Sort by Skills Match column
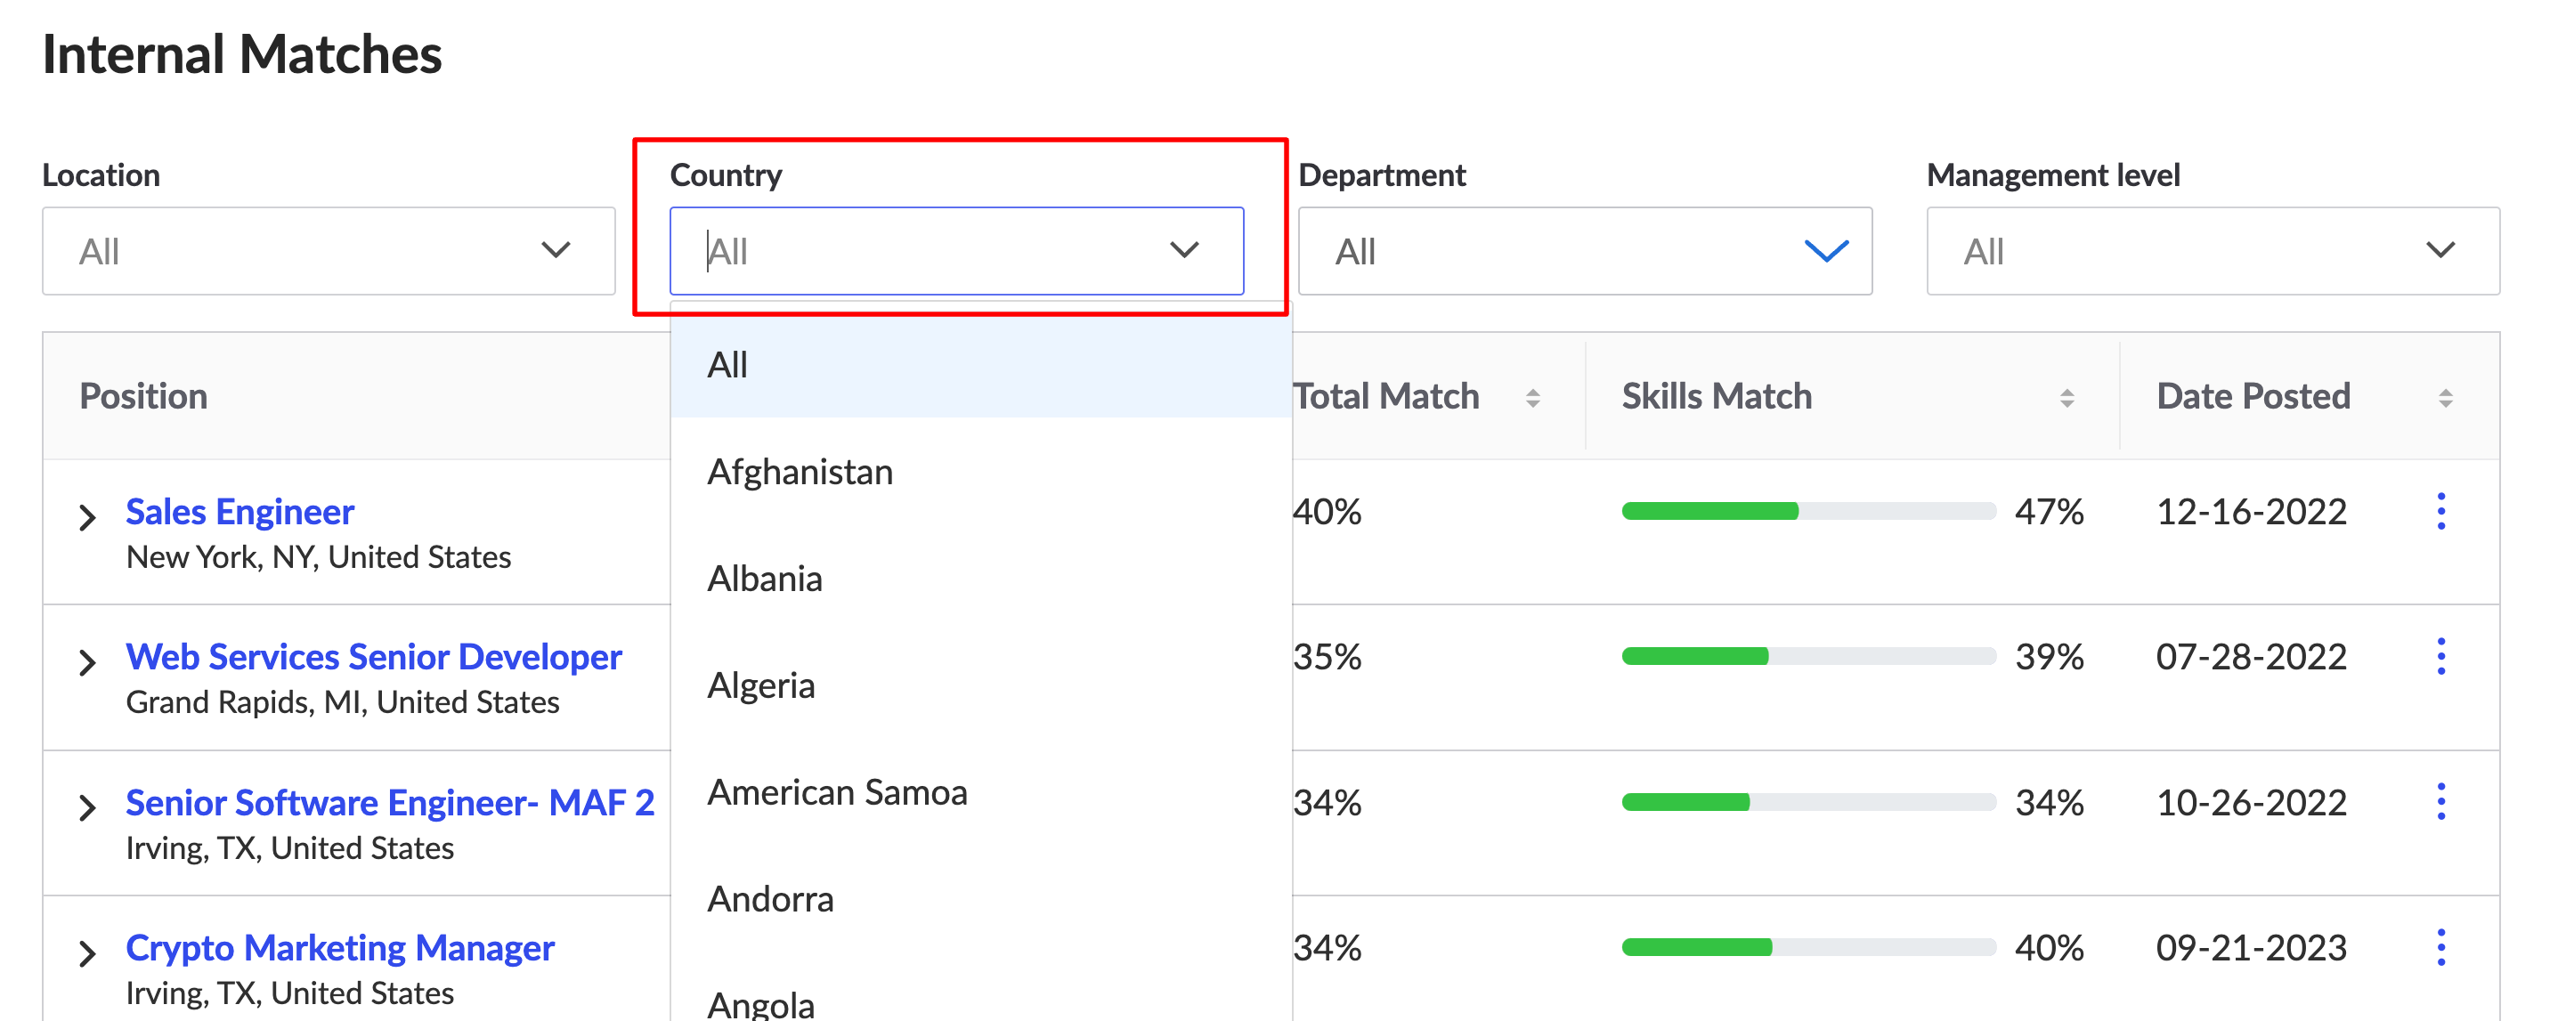This screenshot has width=2574, height=1021. coord(2067,398)
